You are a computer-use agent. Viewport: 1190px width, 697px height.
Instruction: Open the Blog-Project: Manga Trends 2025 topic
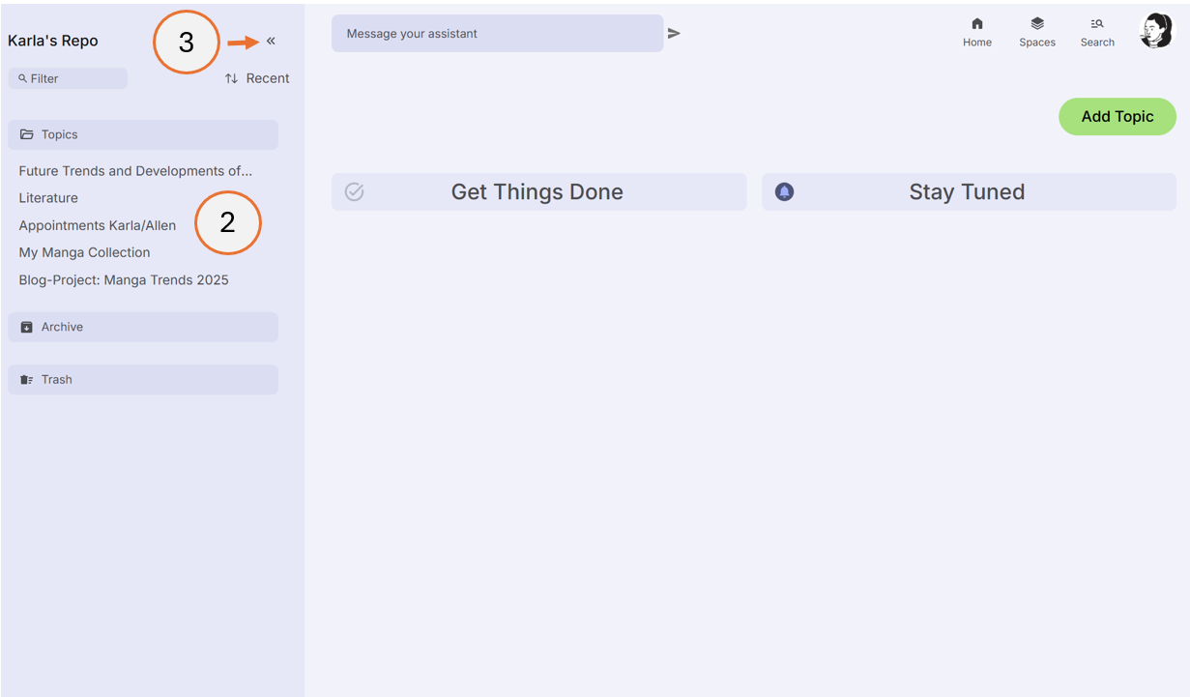click(x=123, y=279)
